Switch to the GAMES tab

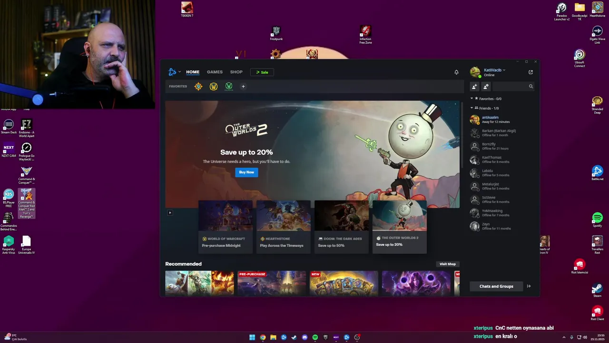tap(215, 72)
